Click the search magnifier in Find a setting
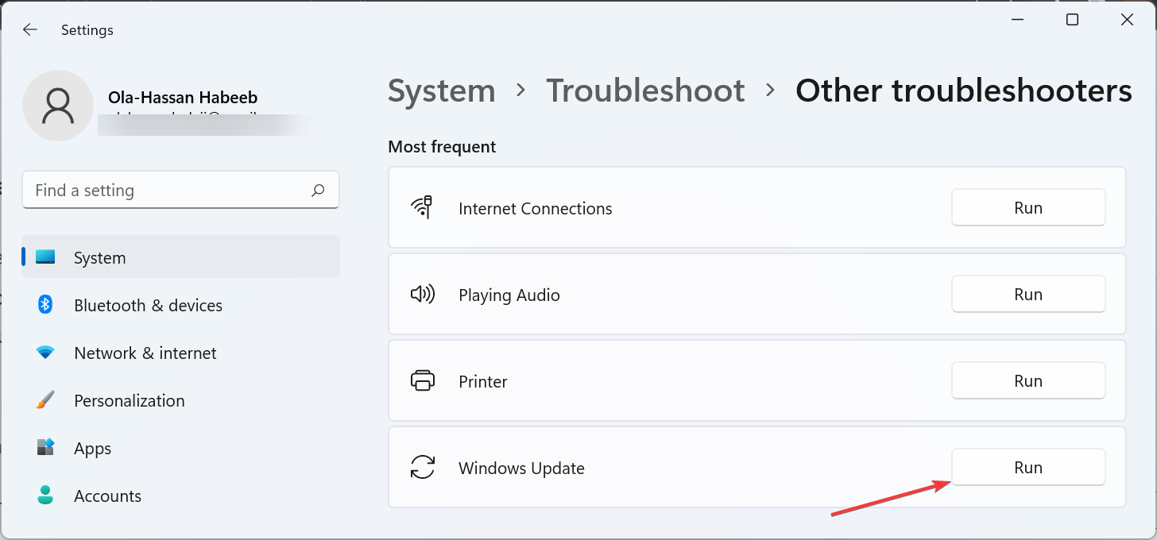 (x=317, y=191)
